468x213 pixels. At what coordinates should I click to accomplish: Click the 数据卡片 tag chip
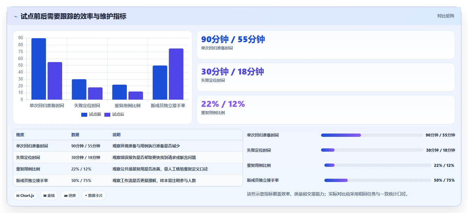point(94,196)
